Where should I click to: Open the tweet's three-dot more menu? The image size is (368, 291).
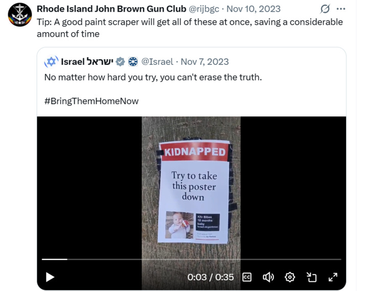pos(341,9)
